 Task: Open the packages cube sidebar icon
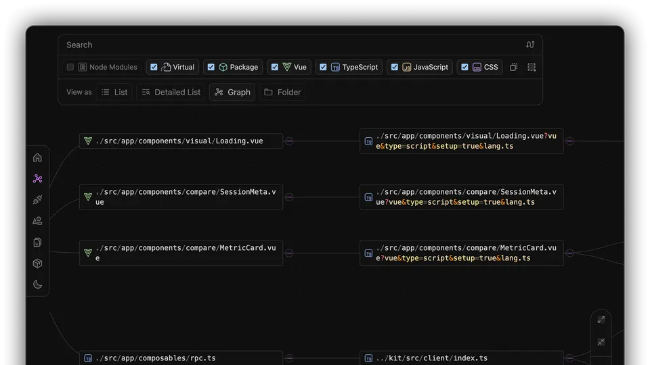point(37,263)
